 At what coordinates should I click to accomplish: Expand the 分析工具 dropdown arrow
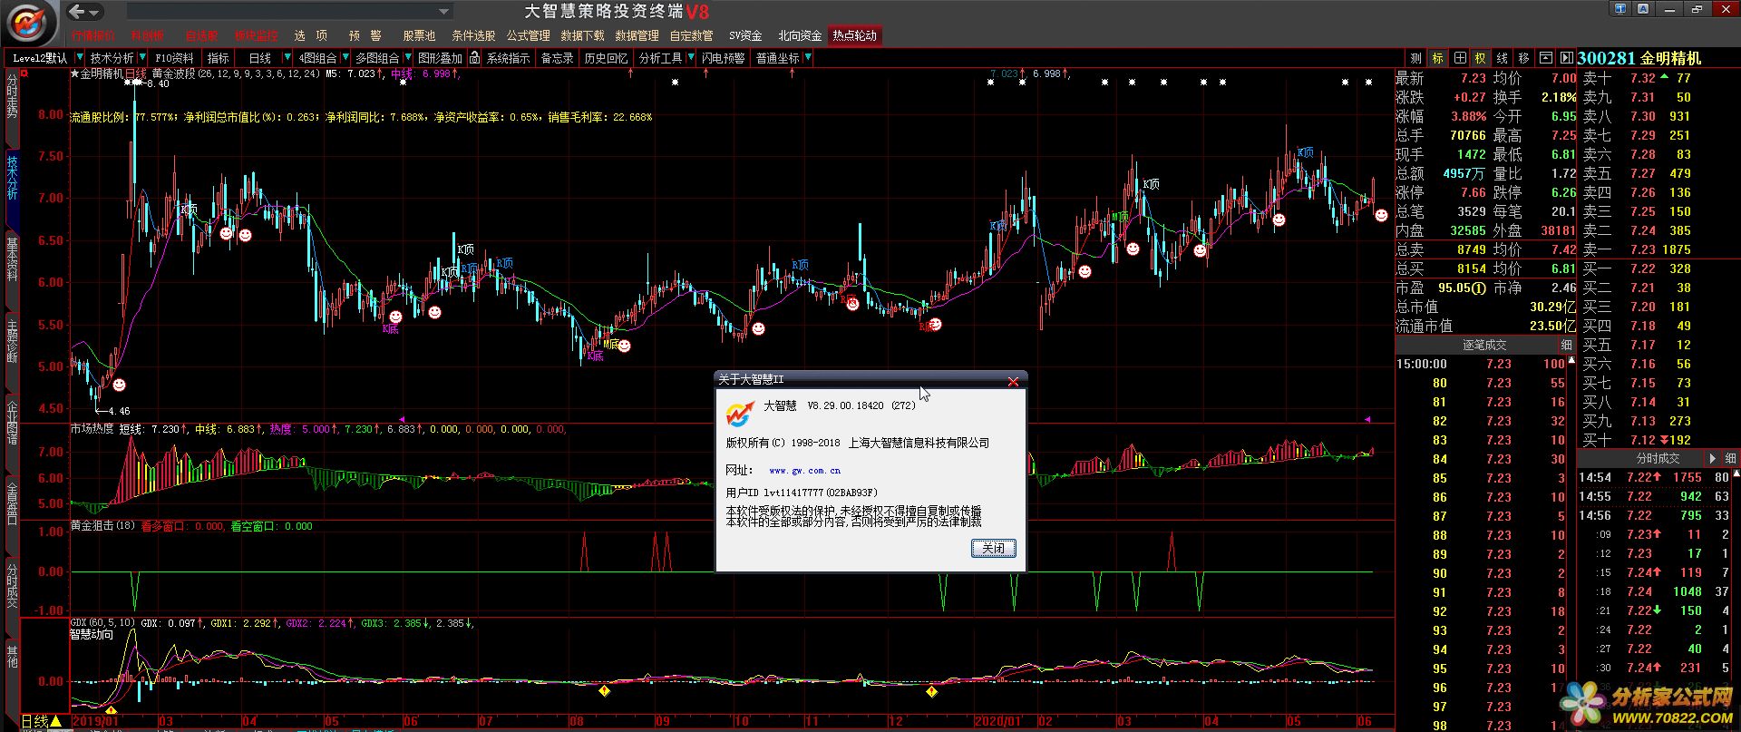[691, 58]
